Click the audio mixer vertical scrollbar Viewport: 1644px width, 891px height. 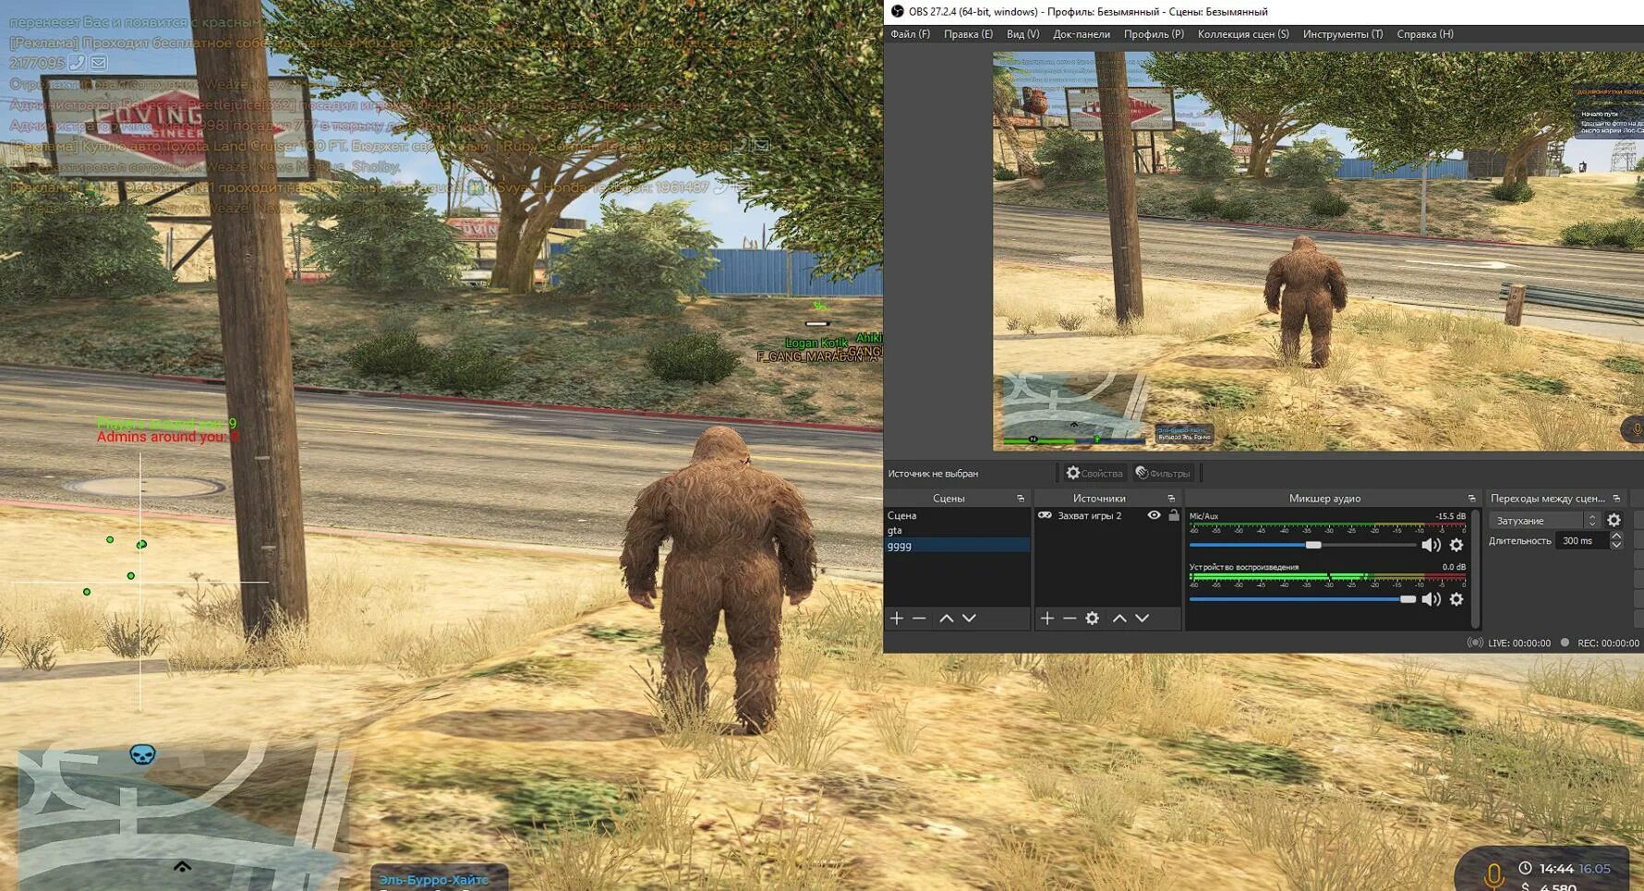(x=1475, y=569)
